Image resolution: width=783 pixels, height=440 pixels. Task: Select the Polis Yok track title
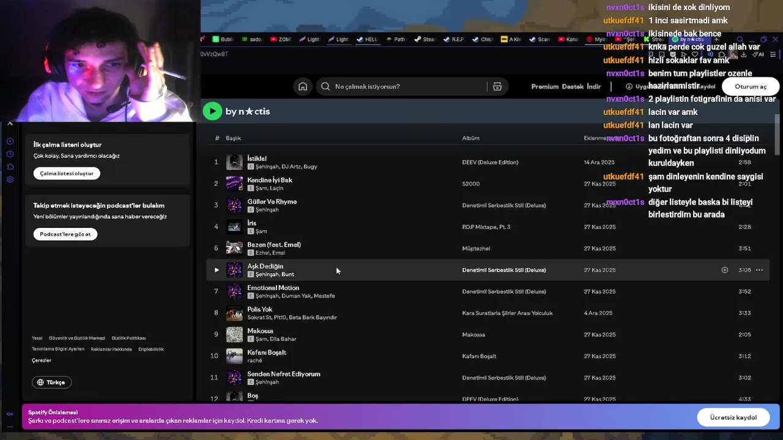259,309
